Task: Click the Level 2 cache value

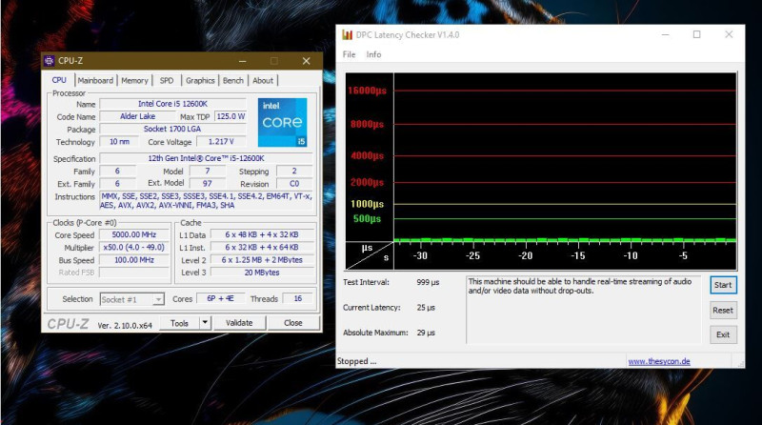Action: [261, 259]
